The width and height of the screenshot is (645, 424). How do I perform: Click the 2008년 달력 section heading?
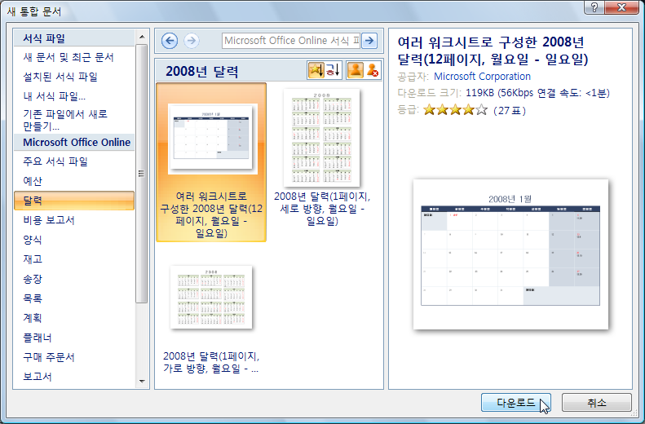click(201, 71)
